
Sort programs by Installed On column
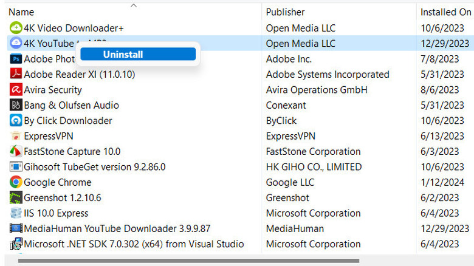[x=446, y=12]
